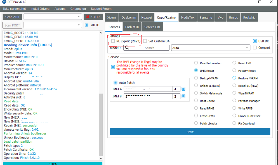Select Patch vbmeta option
278x165 pixels.
coord(196,123)
